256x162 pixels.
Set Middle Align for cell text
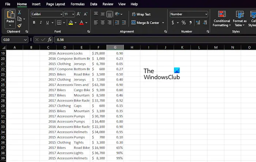(x=102, y=14)
